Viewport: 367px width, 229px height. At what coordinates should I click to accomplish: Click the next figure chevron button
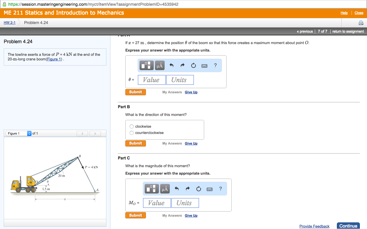[95, 133]
